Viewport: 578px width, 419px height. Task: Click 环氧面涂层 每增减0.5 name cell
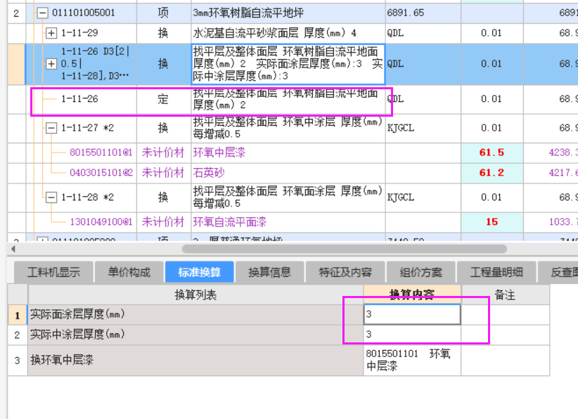click(288, 198)
